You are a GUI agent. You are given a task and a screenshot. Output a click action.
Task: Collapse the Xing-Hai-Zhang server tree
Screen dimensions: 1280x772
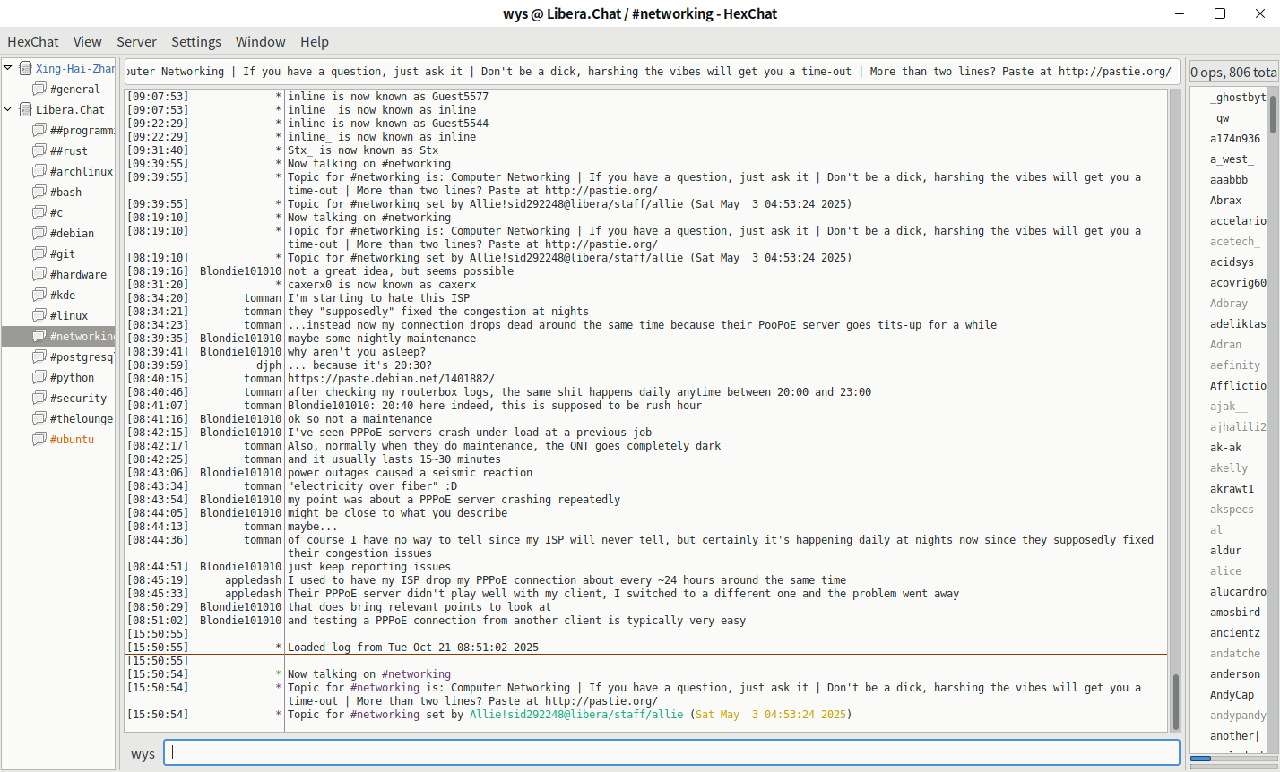pos(8,68)
